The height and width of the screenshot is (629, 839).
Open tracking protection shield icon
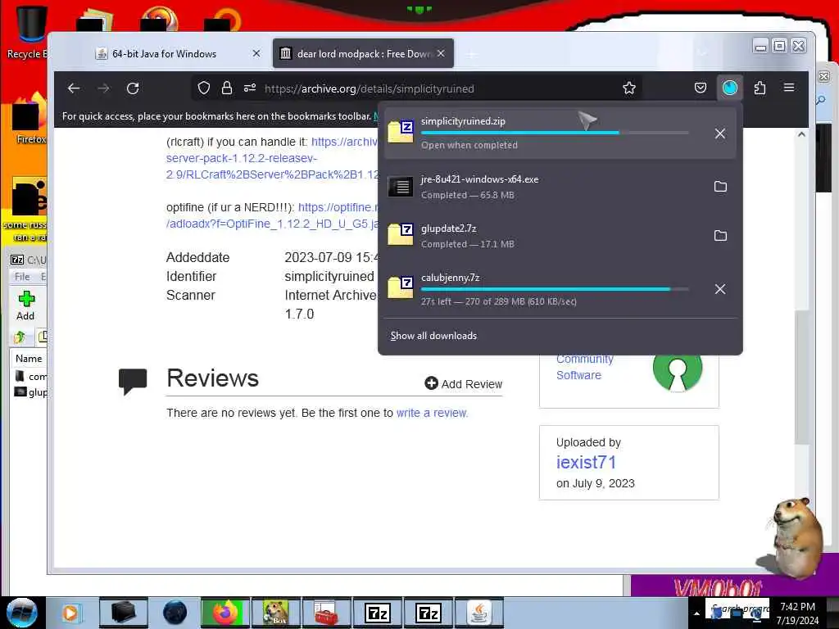(204, 88)
